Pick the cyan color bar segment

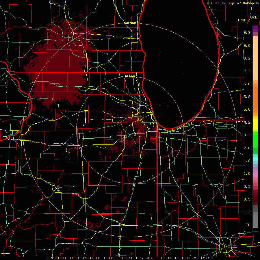[255, 159]
